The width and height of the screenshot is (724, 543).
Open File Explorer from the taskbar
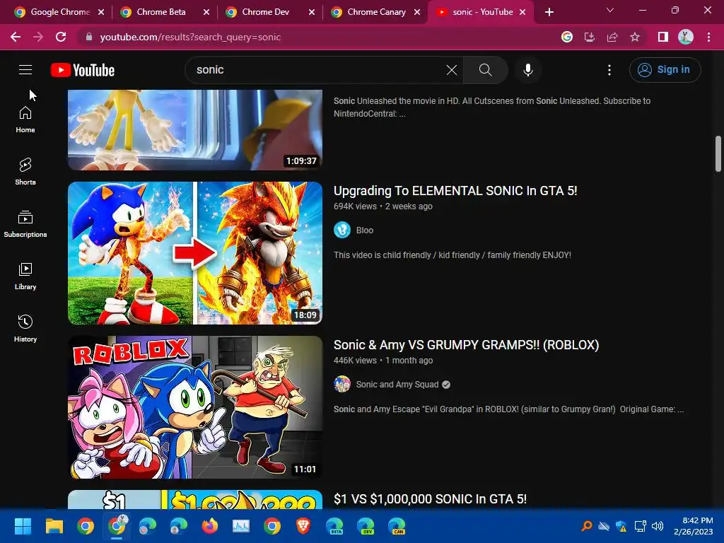pyautogui.click(x=54, y=526)
